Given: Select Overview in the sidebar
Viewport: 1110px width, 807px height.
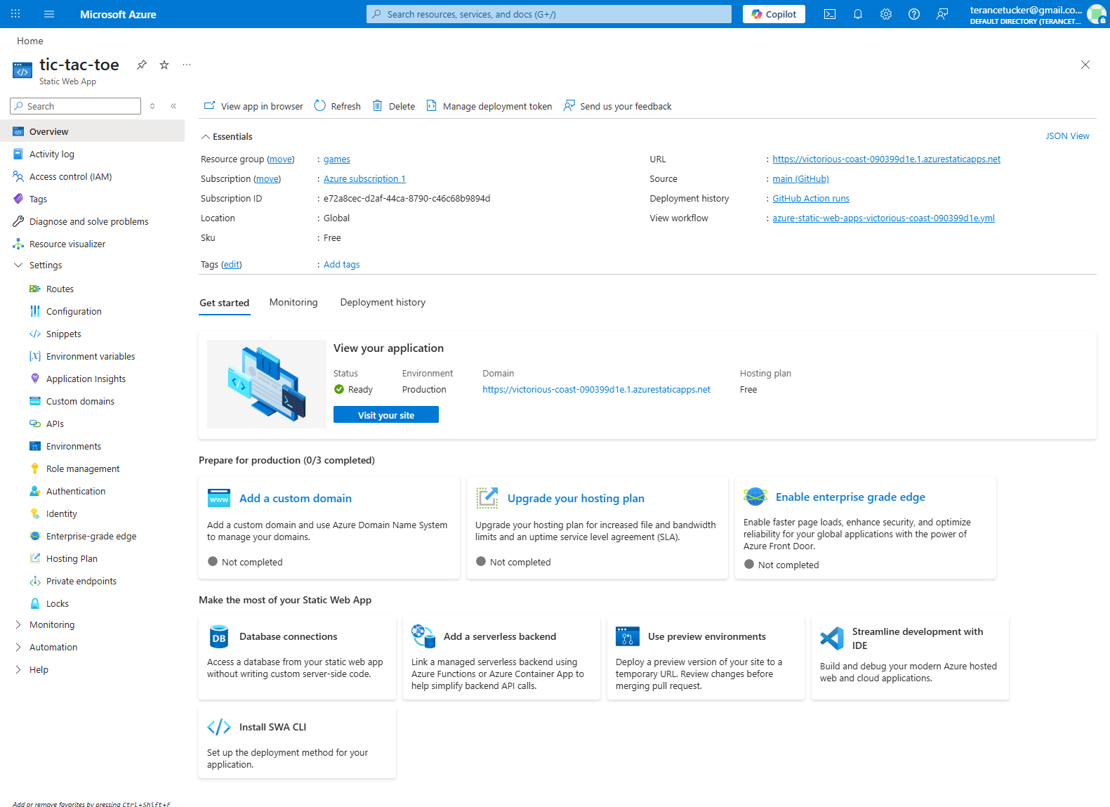Looking at the screenshot, I should point(92,131).
